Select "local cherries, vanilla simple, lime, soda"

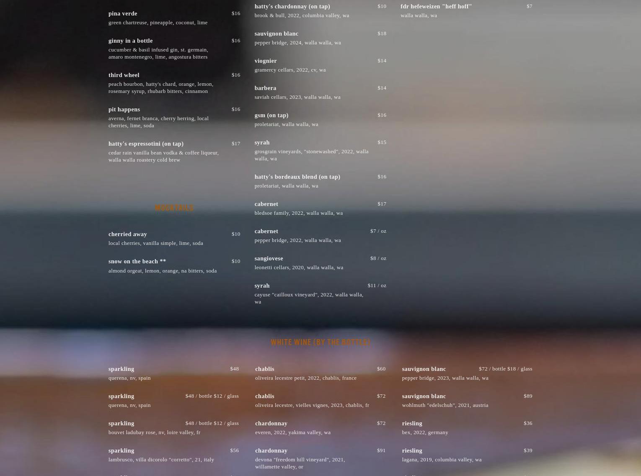(x=156, y=243)
